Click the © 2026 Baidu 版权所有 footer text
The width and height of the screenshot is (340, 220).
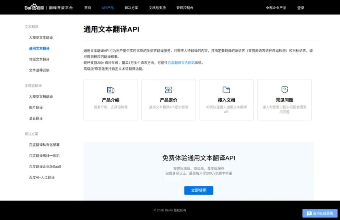[x=170, y=210]
